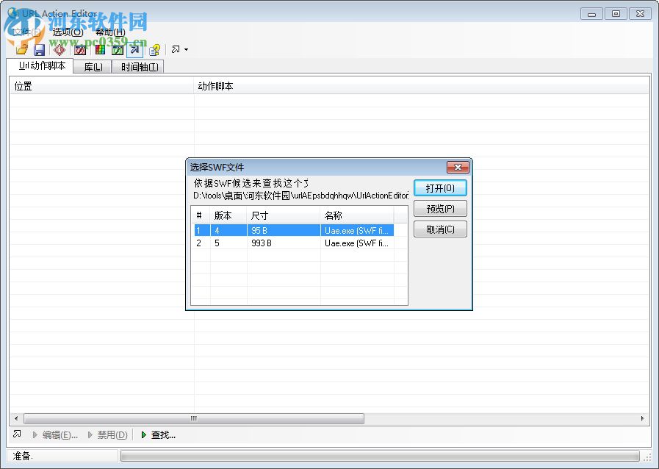Click the red diamond warning toolbar icon

coord(59,49)
